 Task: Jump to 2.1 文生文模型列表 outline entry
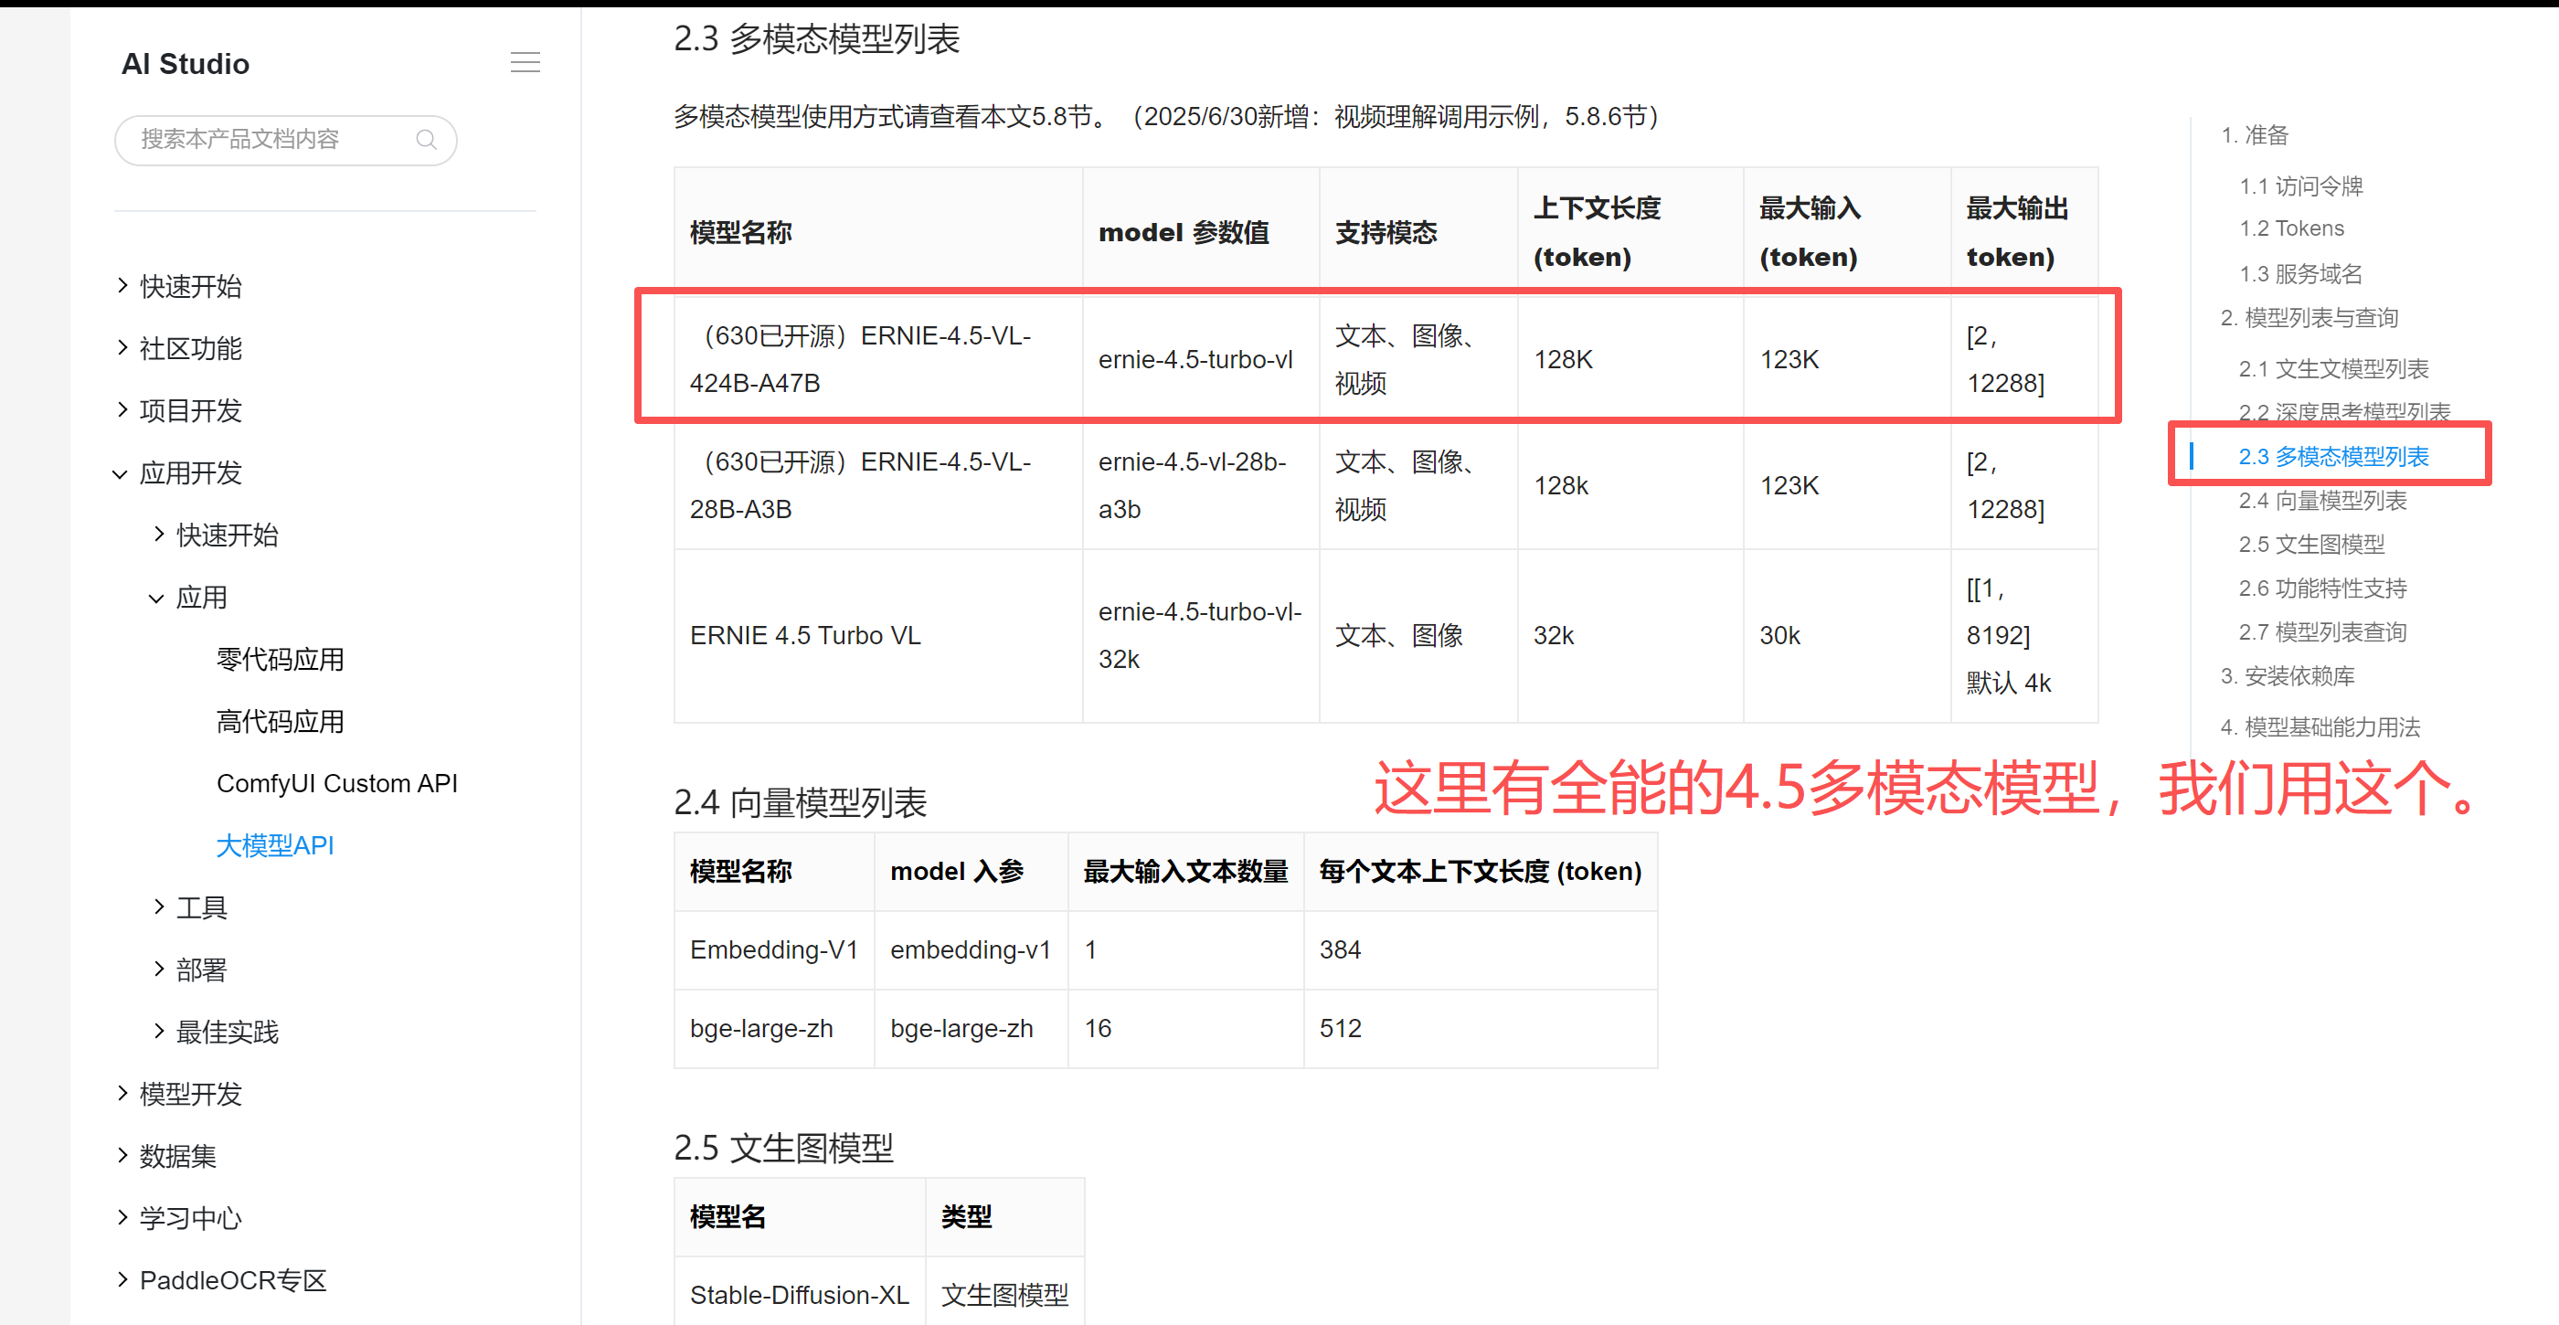[2332, 368]
